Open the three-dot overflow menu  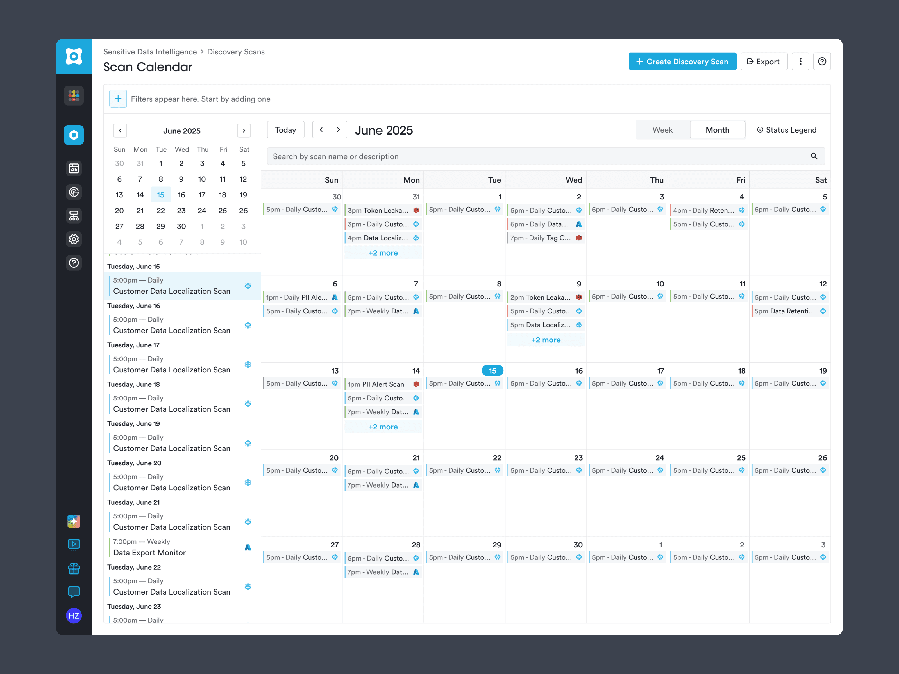800,61
